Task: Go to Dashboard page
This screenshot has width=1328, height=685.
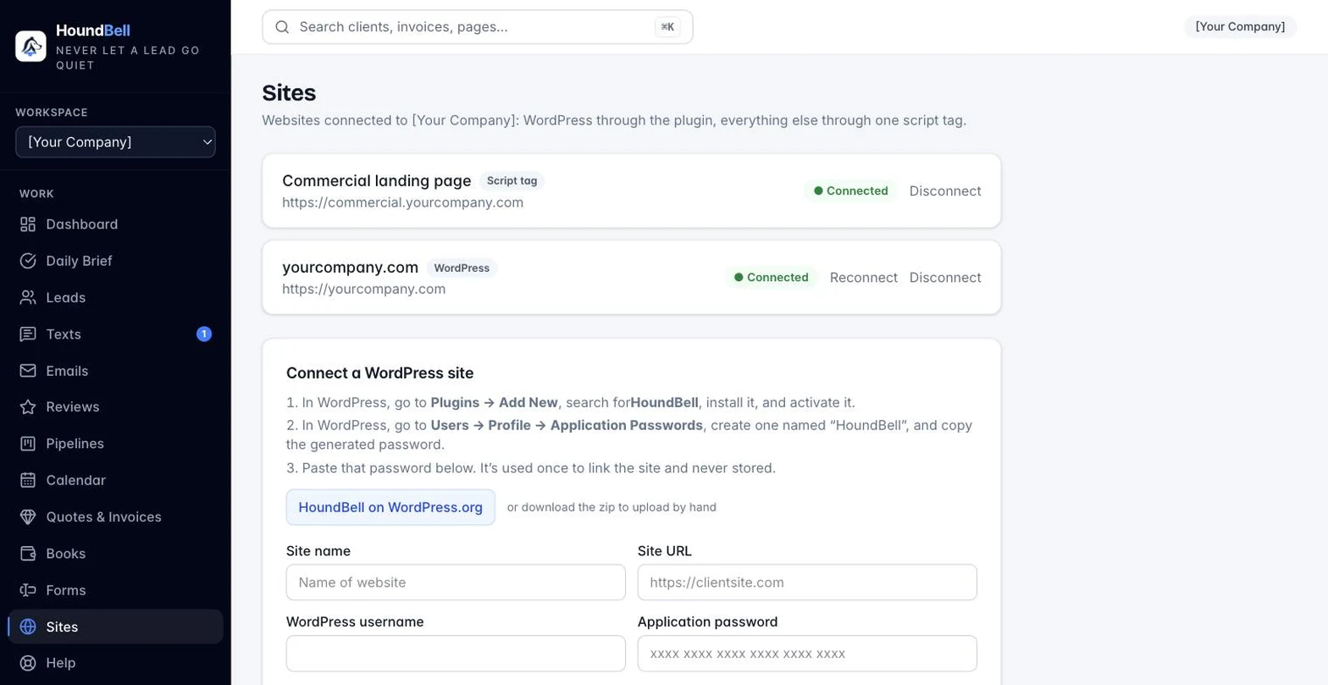Action: (115, 224)
